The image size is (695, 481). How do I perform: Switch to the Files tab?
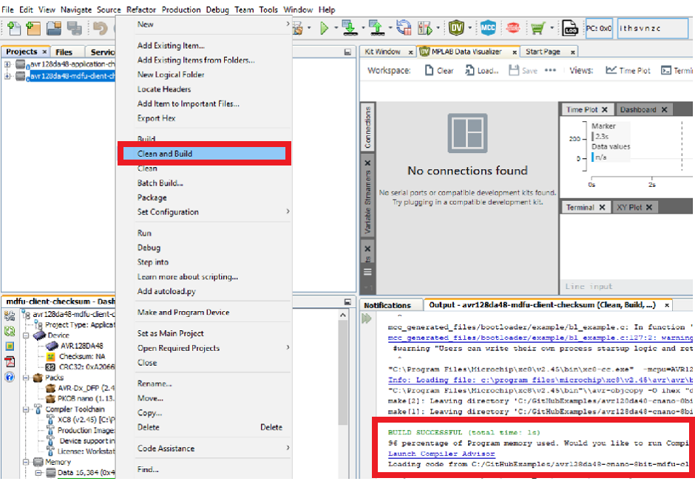point(64,52)
